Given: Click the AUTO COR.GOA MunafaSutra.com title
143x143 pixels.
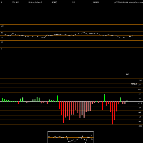Looking at the screenshot, I should click(129, 2).
